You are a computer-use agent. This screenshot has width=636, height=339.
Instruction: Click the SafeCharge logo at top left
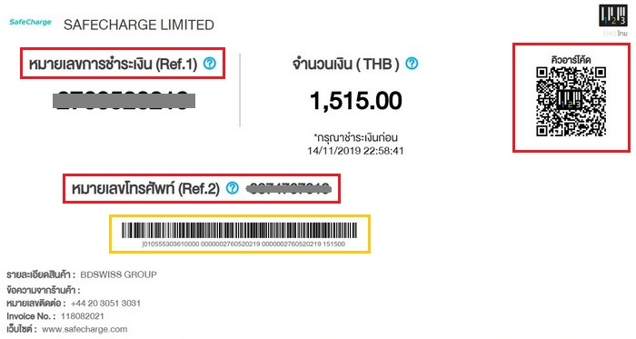pyautogui.click(x=30, y=23)
